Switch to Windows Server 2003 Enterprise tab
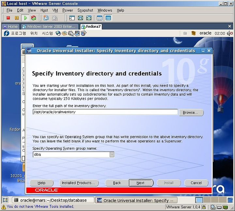 point(50,27)
